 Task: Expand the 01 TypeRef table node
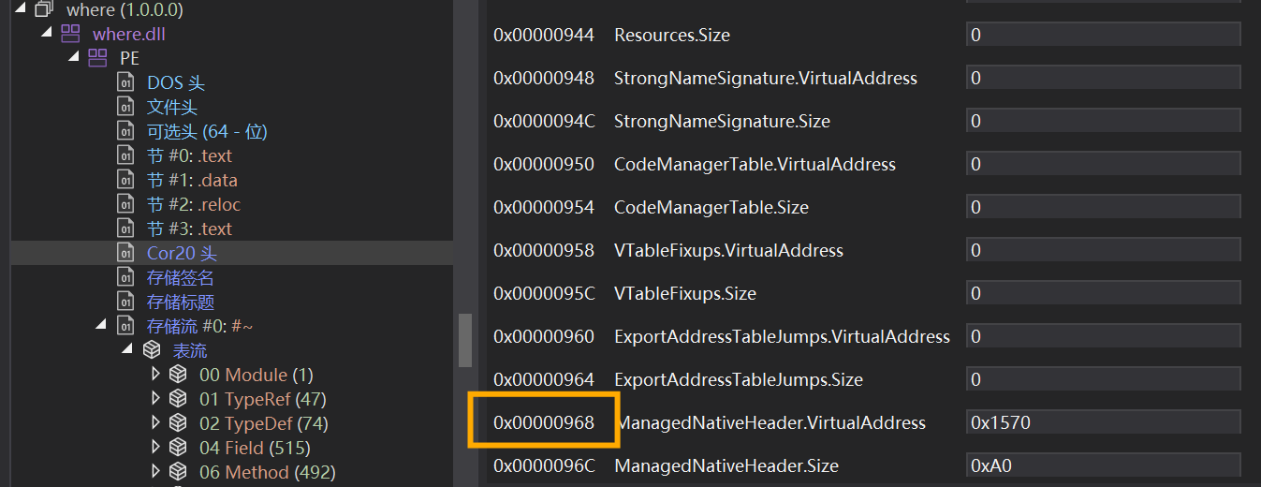(x=155, y=399)
